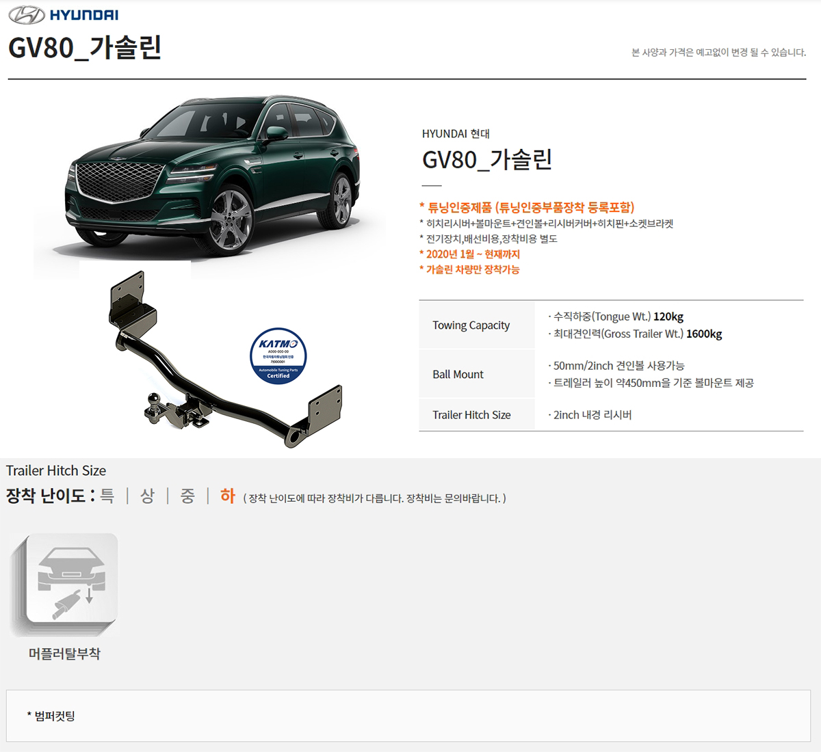Select difficulty level 중
The image size is (821, 752).
tap(187, 496)
